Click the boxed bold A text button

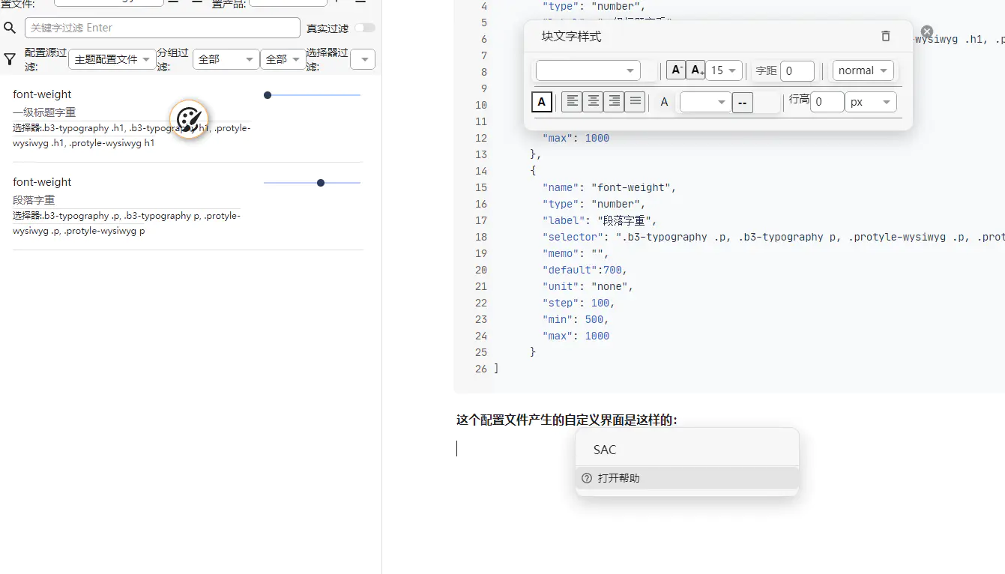(x=542, y=102)
